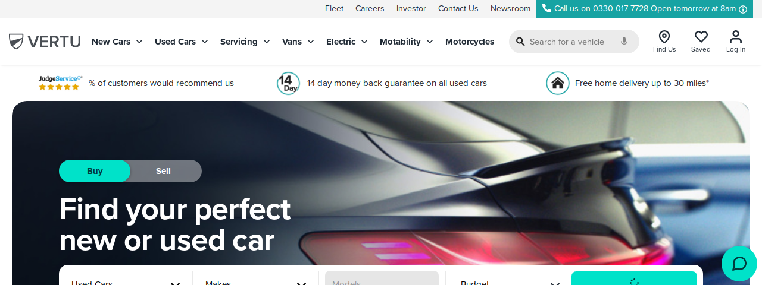The image size is (762, 285).
Task: Click the home delivery house icon
Action: coord(558,83)
